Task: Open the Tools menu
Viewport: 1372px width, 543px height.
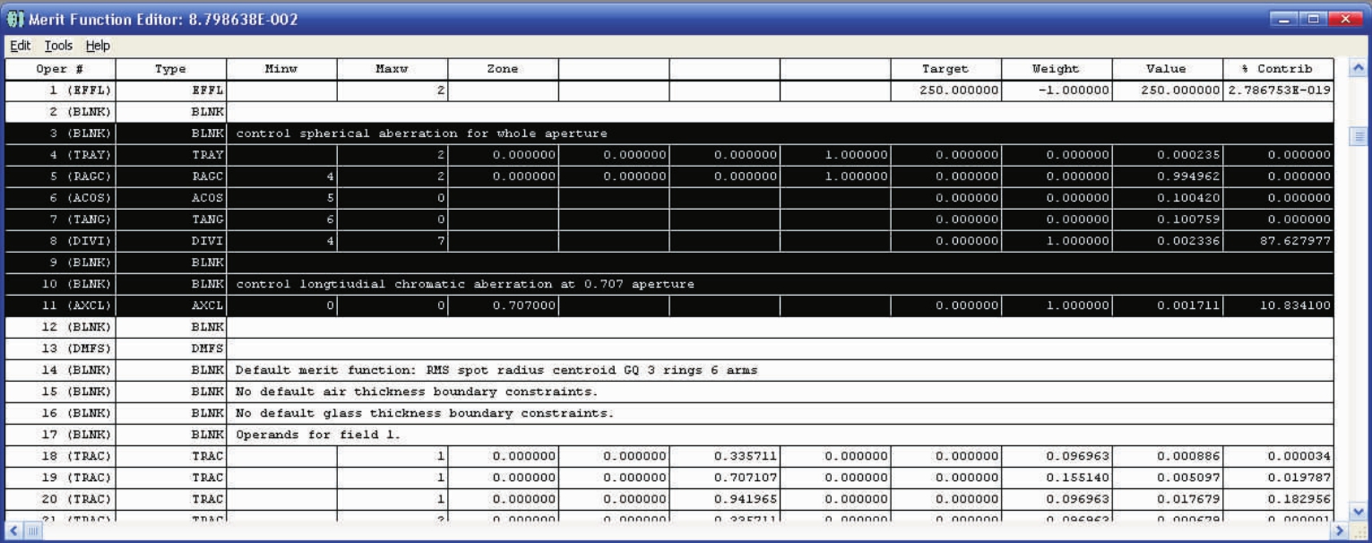Action: 58,45
